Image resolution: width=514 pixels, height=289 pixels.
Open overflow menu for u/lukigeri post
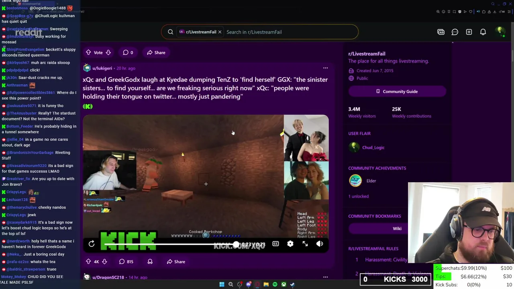(325, 68)
